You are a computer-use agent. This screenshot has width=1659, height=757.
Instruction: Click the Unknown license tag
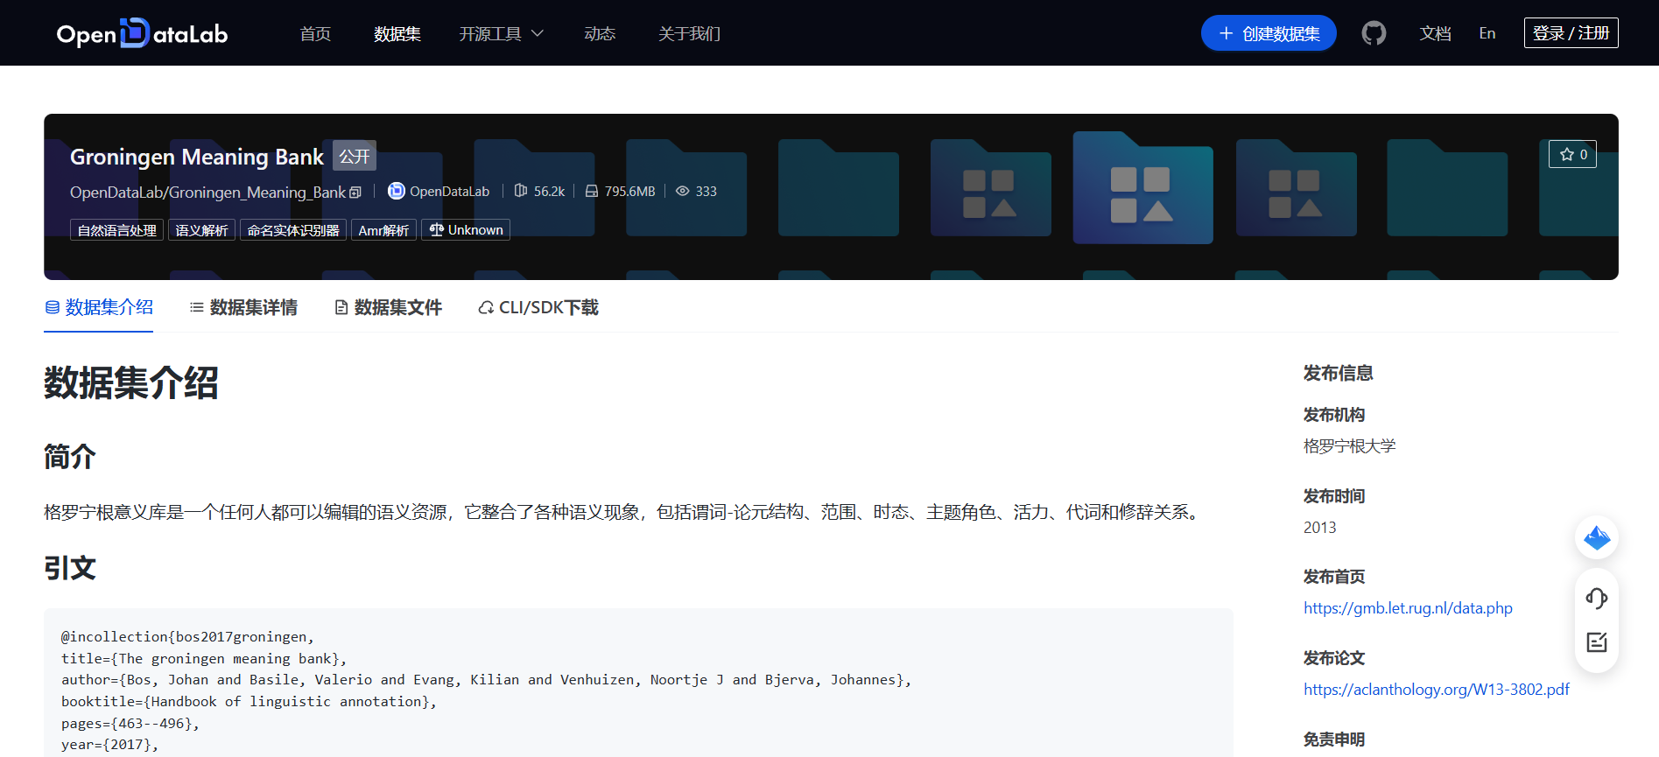click(466, 230)
